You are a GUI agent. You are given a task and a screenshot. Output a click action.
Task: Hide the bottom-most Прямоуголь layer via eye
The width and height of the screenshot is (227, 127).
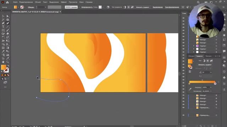(183, 115)
